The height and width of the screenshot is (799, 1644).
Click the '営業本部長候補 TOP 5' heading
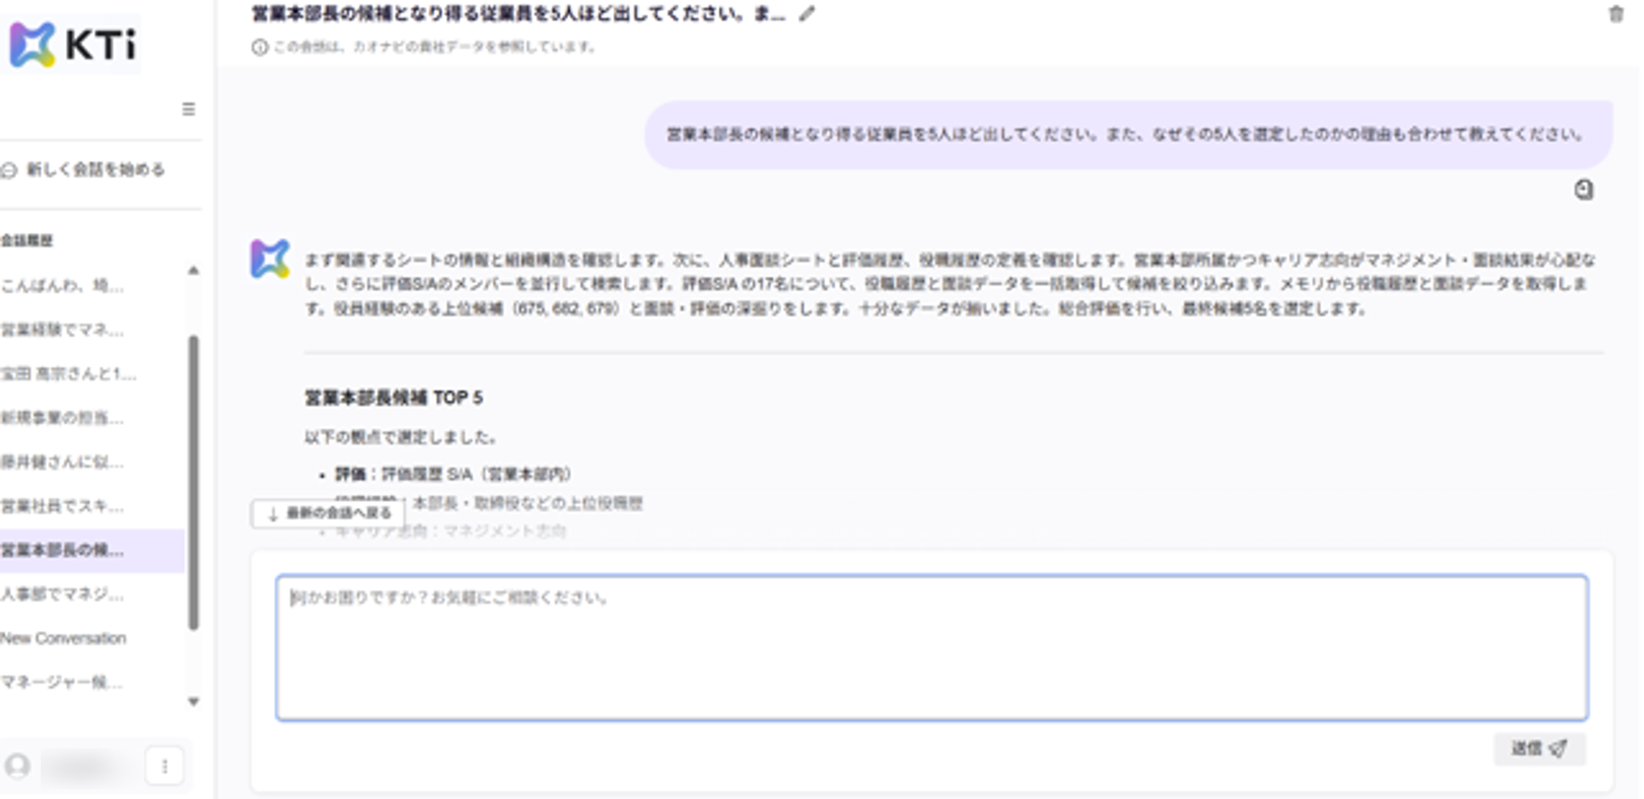tap(393, 398)
